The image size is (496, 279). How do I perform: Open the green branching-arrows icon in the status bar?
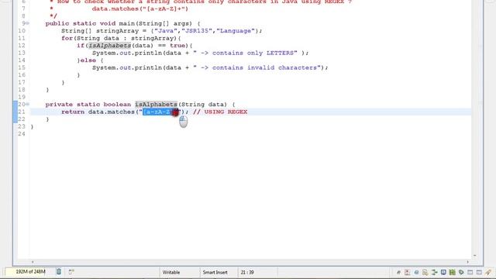pyautogui.click(x=434, y=272)
